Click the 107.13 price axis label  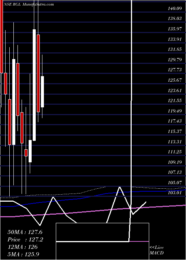(175, 172)
